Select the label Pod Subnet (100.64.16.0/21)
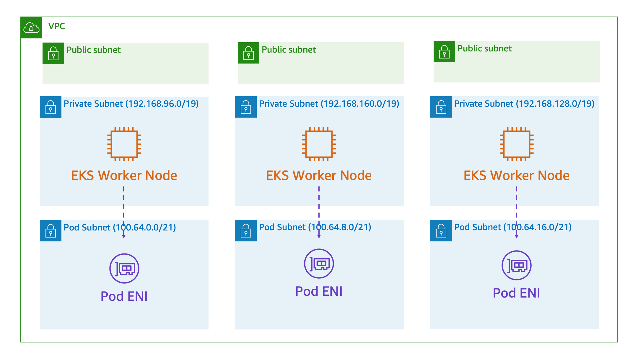This screenshot has height=359, width=638. pyautogui.click(x=513, y=227)
